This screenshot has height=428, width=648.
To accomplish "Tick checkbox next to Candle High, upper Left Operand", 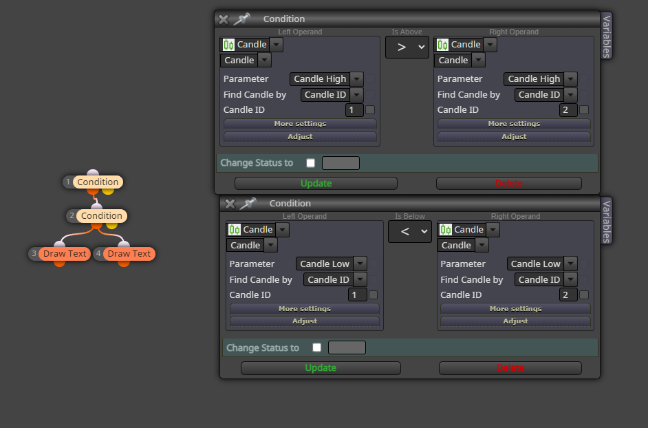I will pyautogui.click(x=370, y=79).
